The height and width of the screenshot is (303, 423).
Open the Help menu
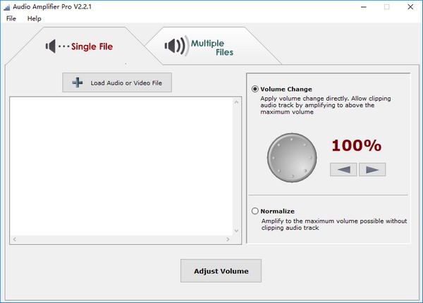tap(35, 18)
